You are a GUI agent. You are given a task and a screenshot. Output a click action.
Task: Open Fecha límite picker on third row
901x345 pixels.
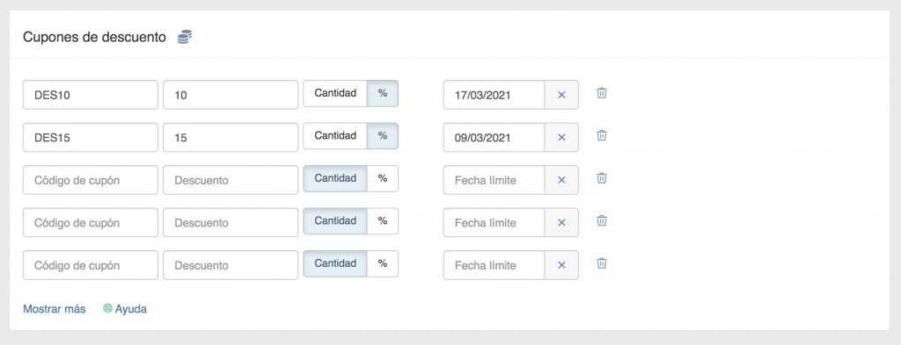(494, 180)
